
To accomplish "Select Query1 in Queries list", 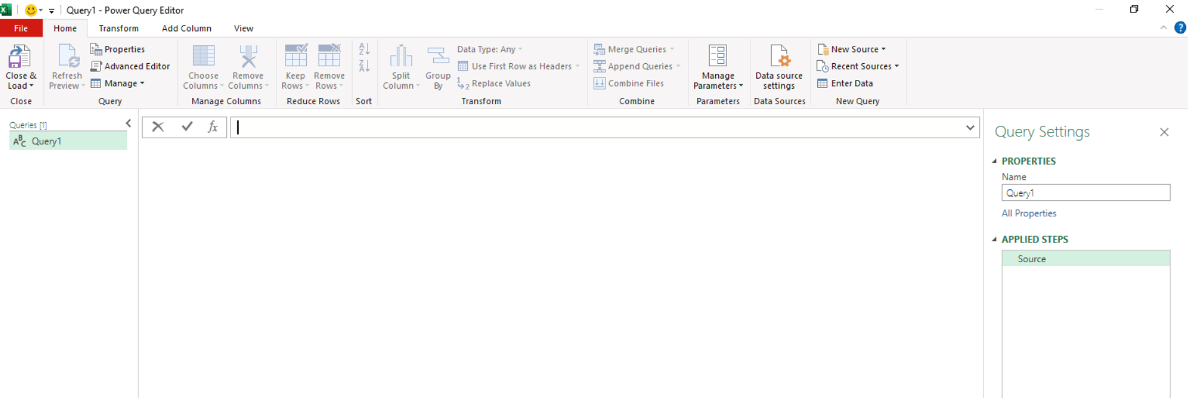I will pyautogui.click(x=68, y=141).
